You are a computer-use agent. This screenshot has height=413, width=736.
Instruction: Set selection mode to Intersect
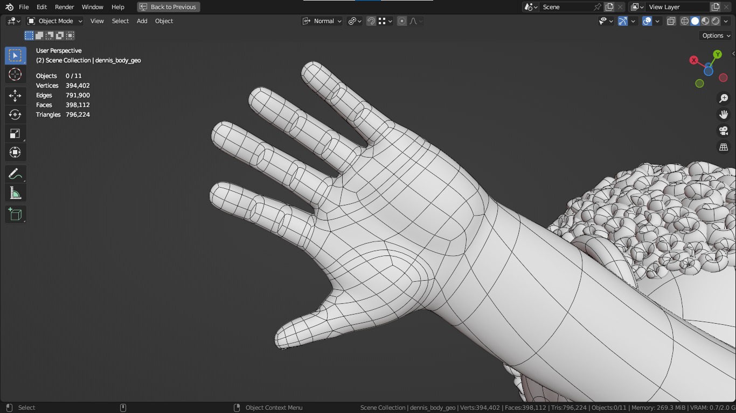coord(70,35)
